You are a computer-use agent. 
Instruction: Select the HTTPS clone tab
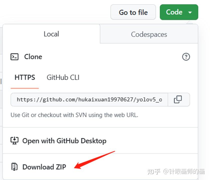[x=25, y=77]
